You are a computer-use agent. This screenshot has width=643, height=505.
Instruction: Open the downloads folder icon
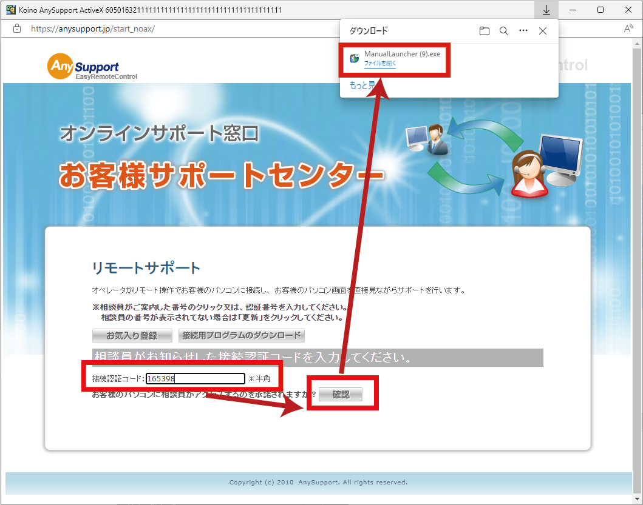click(485, 31)
